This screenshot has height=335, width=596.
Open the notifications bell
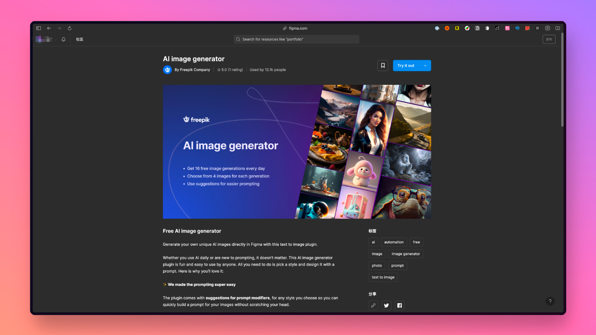click(x=63, y=39)
